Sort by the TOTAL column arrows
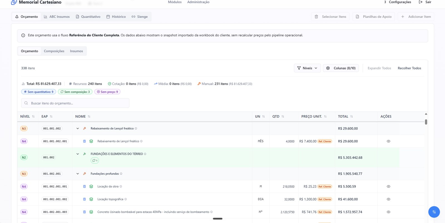Viewport: 445px width, 223px height. coord(352,116)
